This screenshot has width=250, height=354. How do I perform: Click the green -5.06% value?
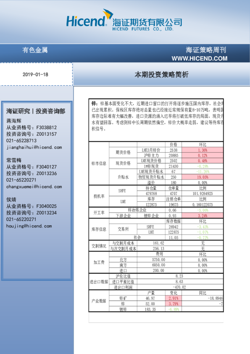pos(203,210)
